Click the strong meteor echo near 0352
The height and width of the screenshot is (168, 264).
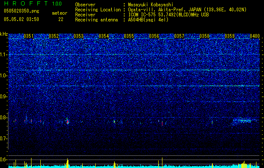(x=67, y=121)
